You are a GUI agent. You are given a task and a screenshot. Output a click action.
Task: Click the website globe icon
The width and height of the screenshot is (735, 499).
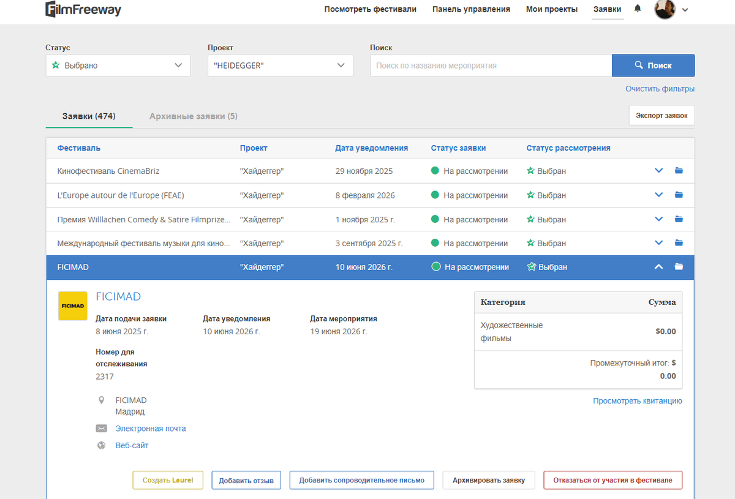[102, 445]
